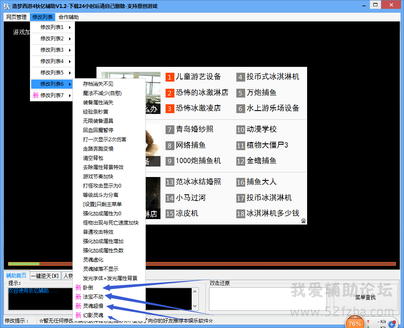Viewport: 404px width, 328px height.
Task: Select 清空背包 menu entry
Action: pos(93,158)
